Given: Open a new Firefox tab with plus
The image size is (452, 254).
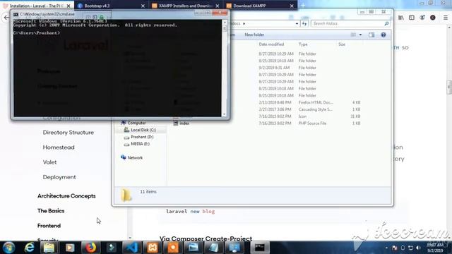Looking at the screenshot, I should [x=303, y=6].
